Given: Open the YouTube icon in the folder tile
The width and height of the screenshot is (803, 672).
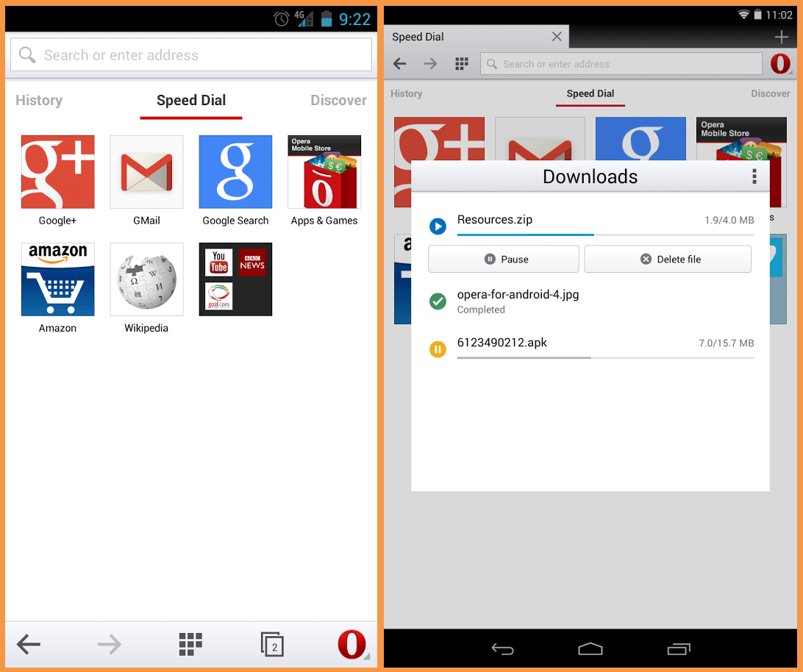Looking at the screenshot, I should point(218,262).
